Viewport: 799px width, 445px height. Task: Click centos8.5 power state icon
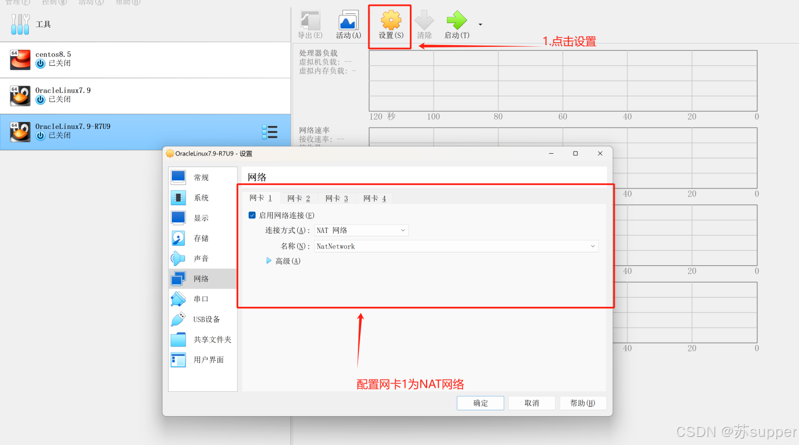coord(40,64)
